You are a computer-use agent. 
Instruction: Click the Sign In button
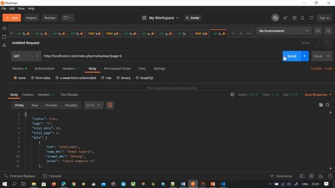pyautogui.click(x=325, y=18)
